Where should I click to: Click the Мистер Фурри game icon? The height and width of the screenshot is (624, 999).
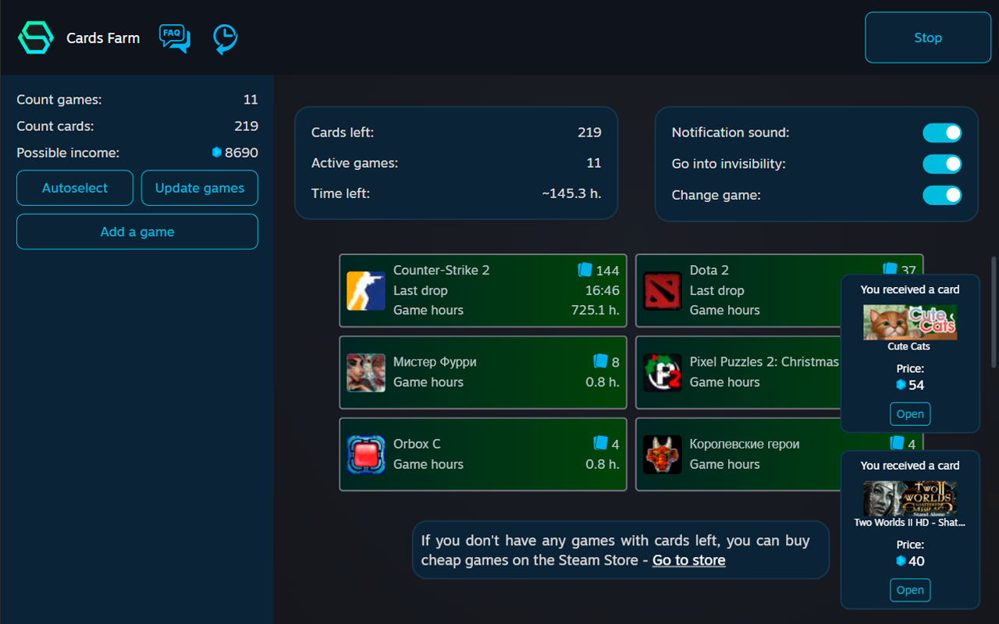[x=366, y=372]
